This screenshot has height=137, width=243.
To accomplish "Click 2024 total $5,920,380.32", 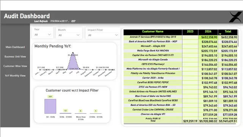I will coord(208,121).
